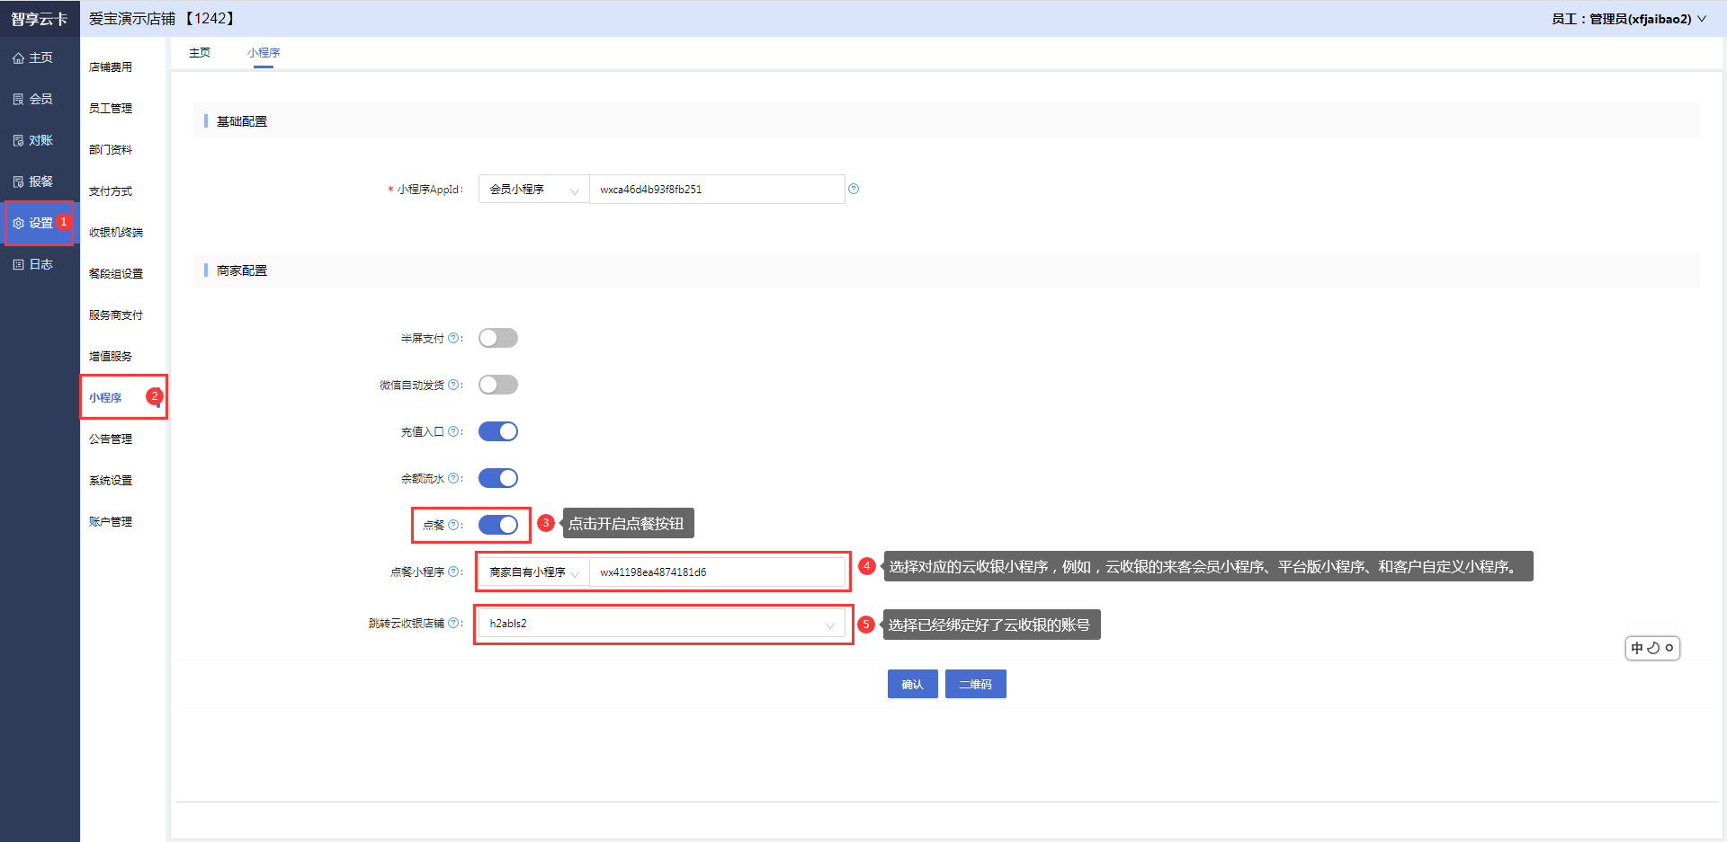Click the home icon in left sidebar

[x=18, y=58]
